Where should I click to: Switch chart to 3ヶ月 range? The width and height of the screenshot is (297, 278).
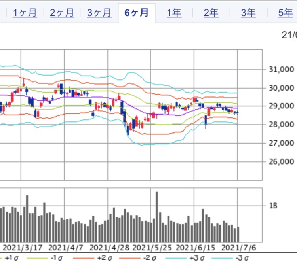[99, 13]
